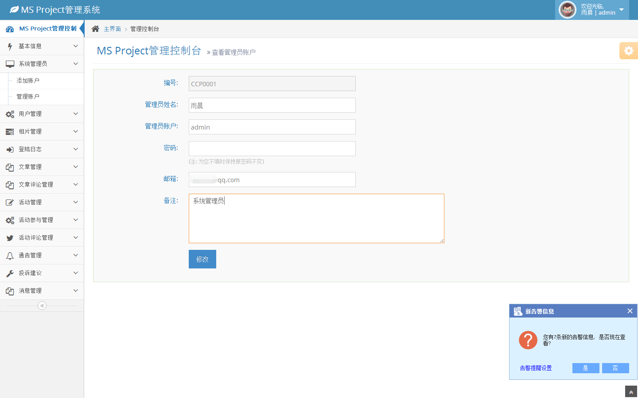Screen dimensions: 638x398
Task: Click the home icon in breadcrumb
Action: tap(95, 29)
